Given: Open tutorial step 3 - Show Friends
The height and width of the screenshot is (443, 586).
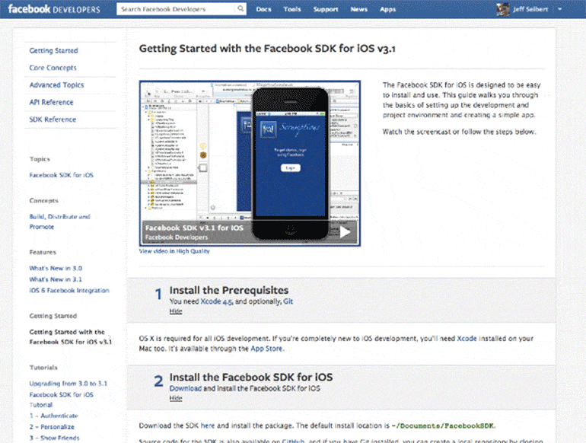Looking at the screenshot, I should click(x=55, y=438).
